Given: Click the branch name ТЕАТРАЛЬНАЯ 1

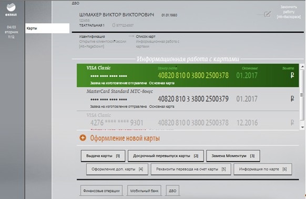Looking at the screenshot, I should [x=91, y=25].
